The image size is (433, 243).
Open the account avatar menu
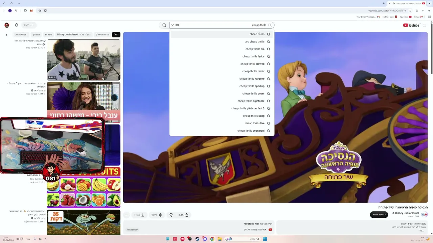(x=7, y=25)
